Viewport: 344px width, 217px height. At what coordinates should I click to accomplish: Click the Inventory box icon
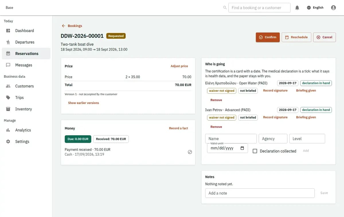8,109
